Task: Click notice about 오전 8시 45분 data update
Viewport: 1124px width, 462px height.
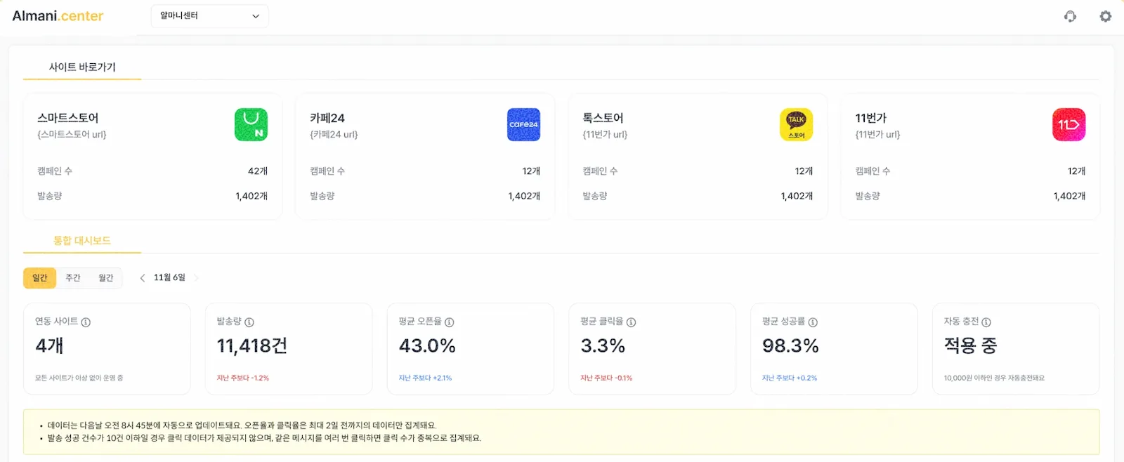Action: 242,425
